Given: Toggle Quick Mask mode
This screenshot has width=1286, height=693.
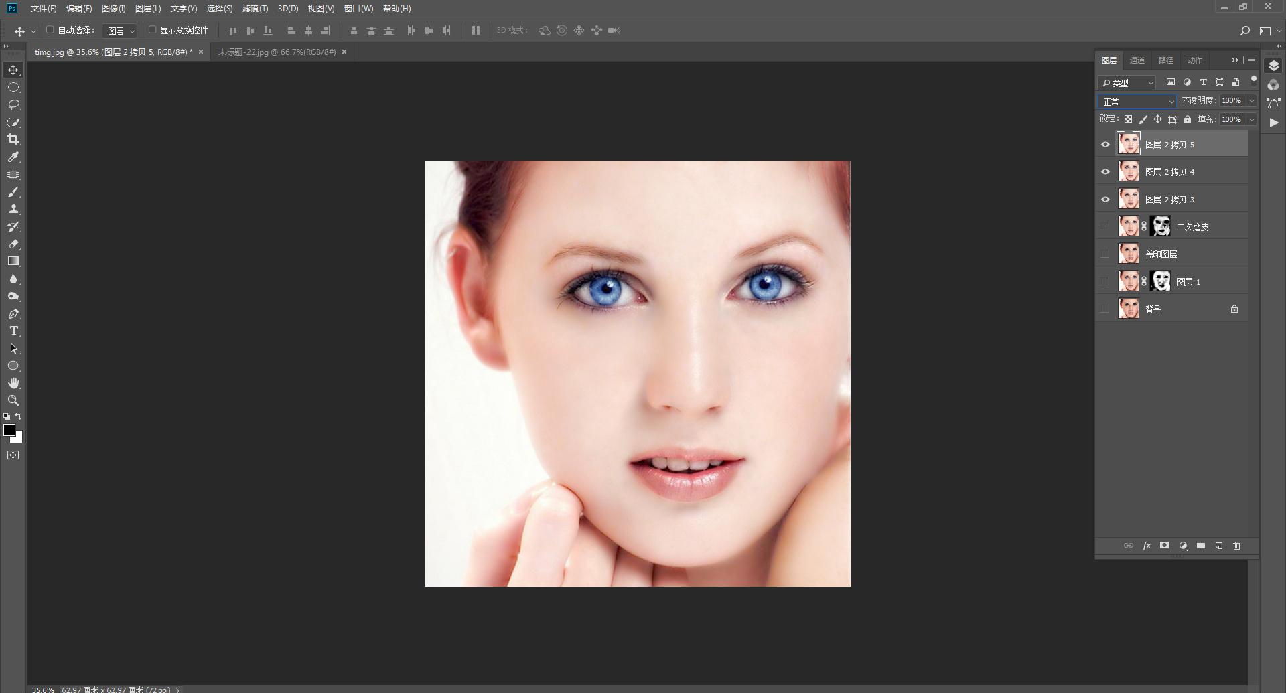Looking at the screenshot, I should coord(13,455).
